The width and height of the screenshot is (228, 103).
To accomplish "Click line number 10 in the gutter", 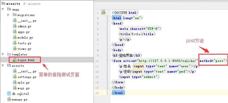I will (97, 61).
